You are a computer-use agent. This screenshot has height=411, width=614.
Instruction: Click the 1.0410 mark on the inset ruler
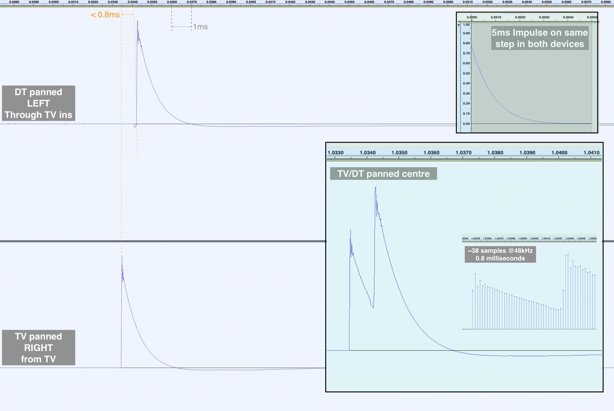pos(591,153)
